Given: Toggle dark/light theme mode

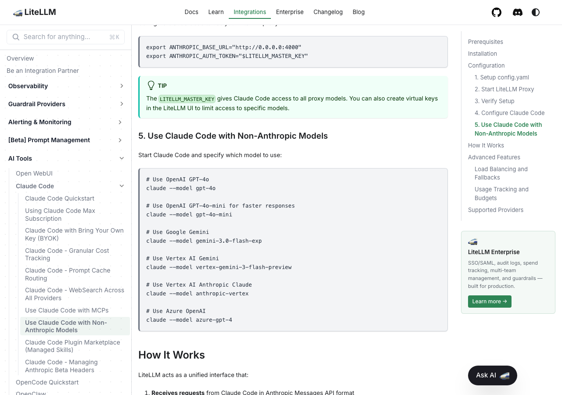Looking at the screenshot, I should (536, 12).
